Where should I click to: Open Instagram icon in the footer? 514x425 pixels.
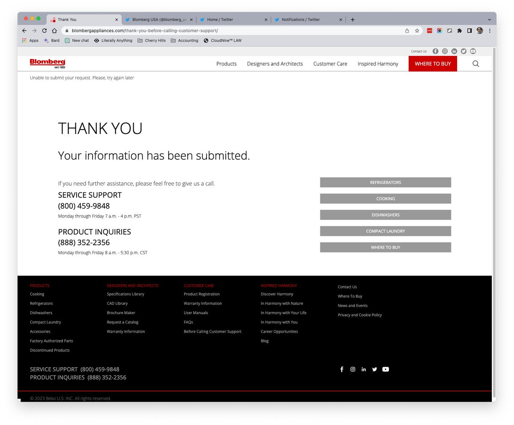[353, 369]
